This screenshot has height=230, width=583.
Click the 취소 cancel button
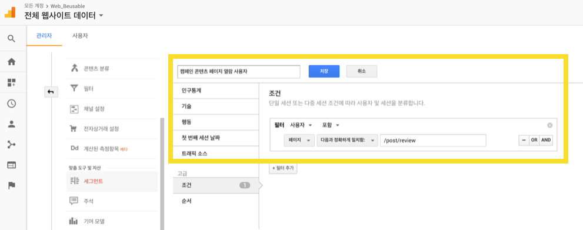coord(362,71)
